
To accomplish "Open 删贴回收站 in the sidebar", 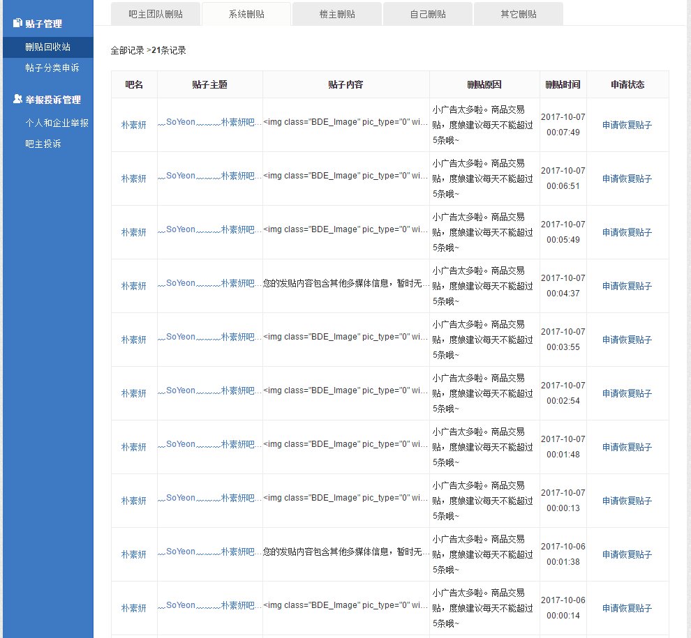I will pos(47,47).
